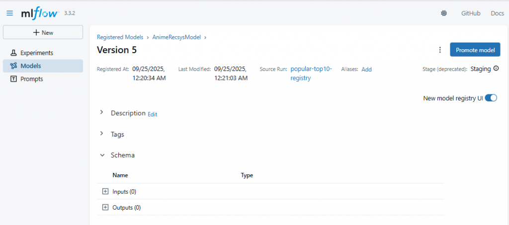Expand the Inputs (0) plus box
This screenshot has height=225, width=509.
(105, 192)
